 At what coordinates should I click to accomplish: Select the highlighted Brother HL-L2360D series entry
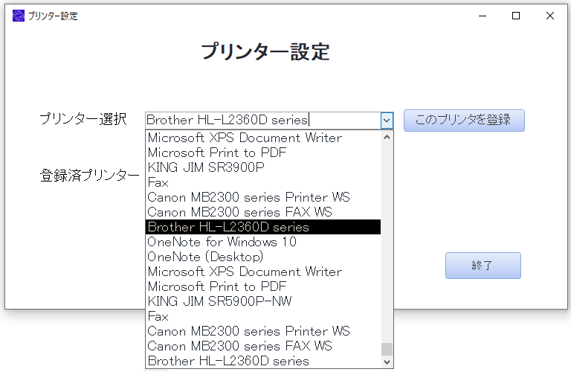(x=263, y=227)
